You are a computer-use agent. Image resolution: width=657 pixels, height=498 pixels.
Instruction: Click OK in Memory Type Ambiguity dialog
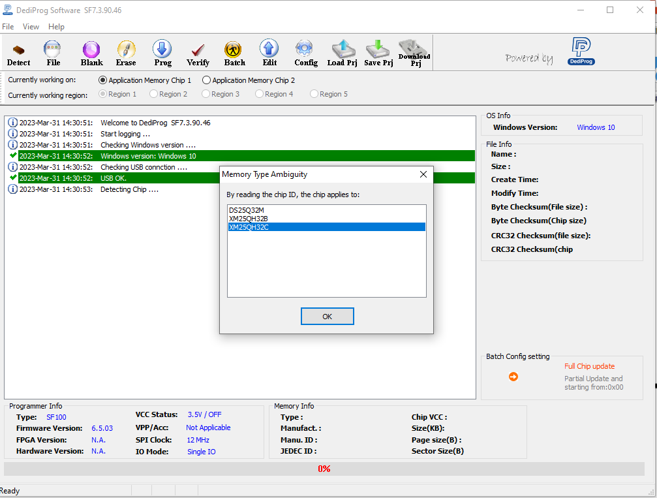click(328, 317)
